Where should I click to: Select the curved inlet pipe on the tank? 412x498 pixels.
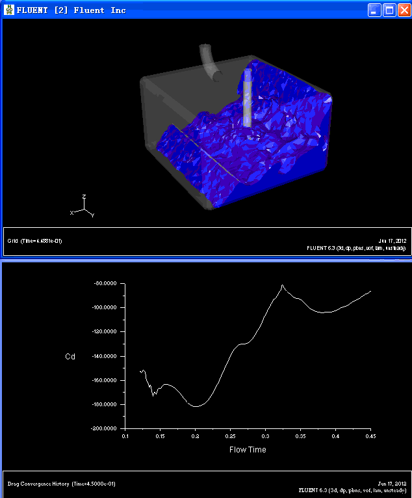coord(210,62)
